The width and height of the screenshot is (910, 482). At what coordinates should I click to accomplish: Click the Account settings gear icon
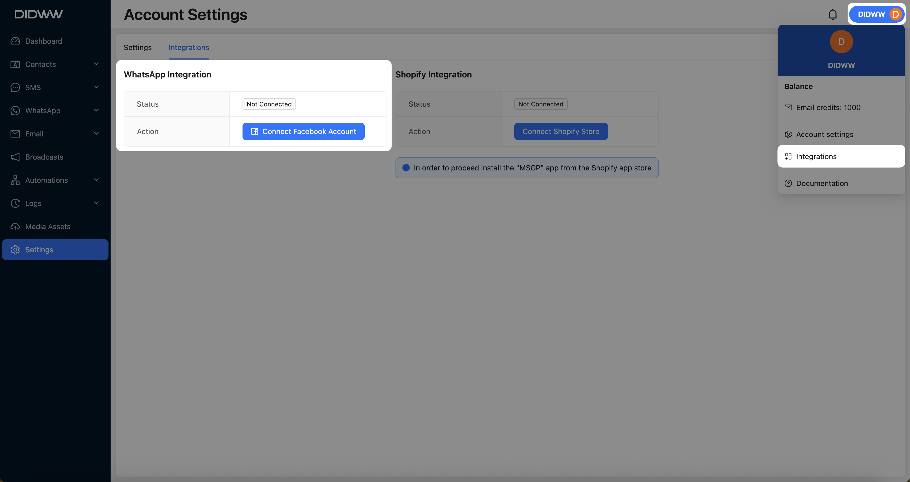coord(788,134)
